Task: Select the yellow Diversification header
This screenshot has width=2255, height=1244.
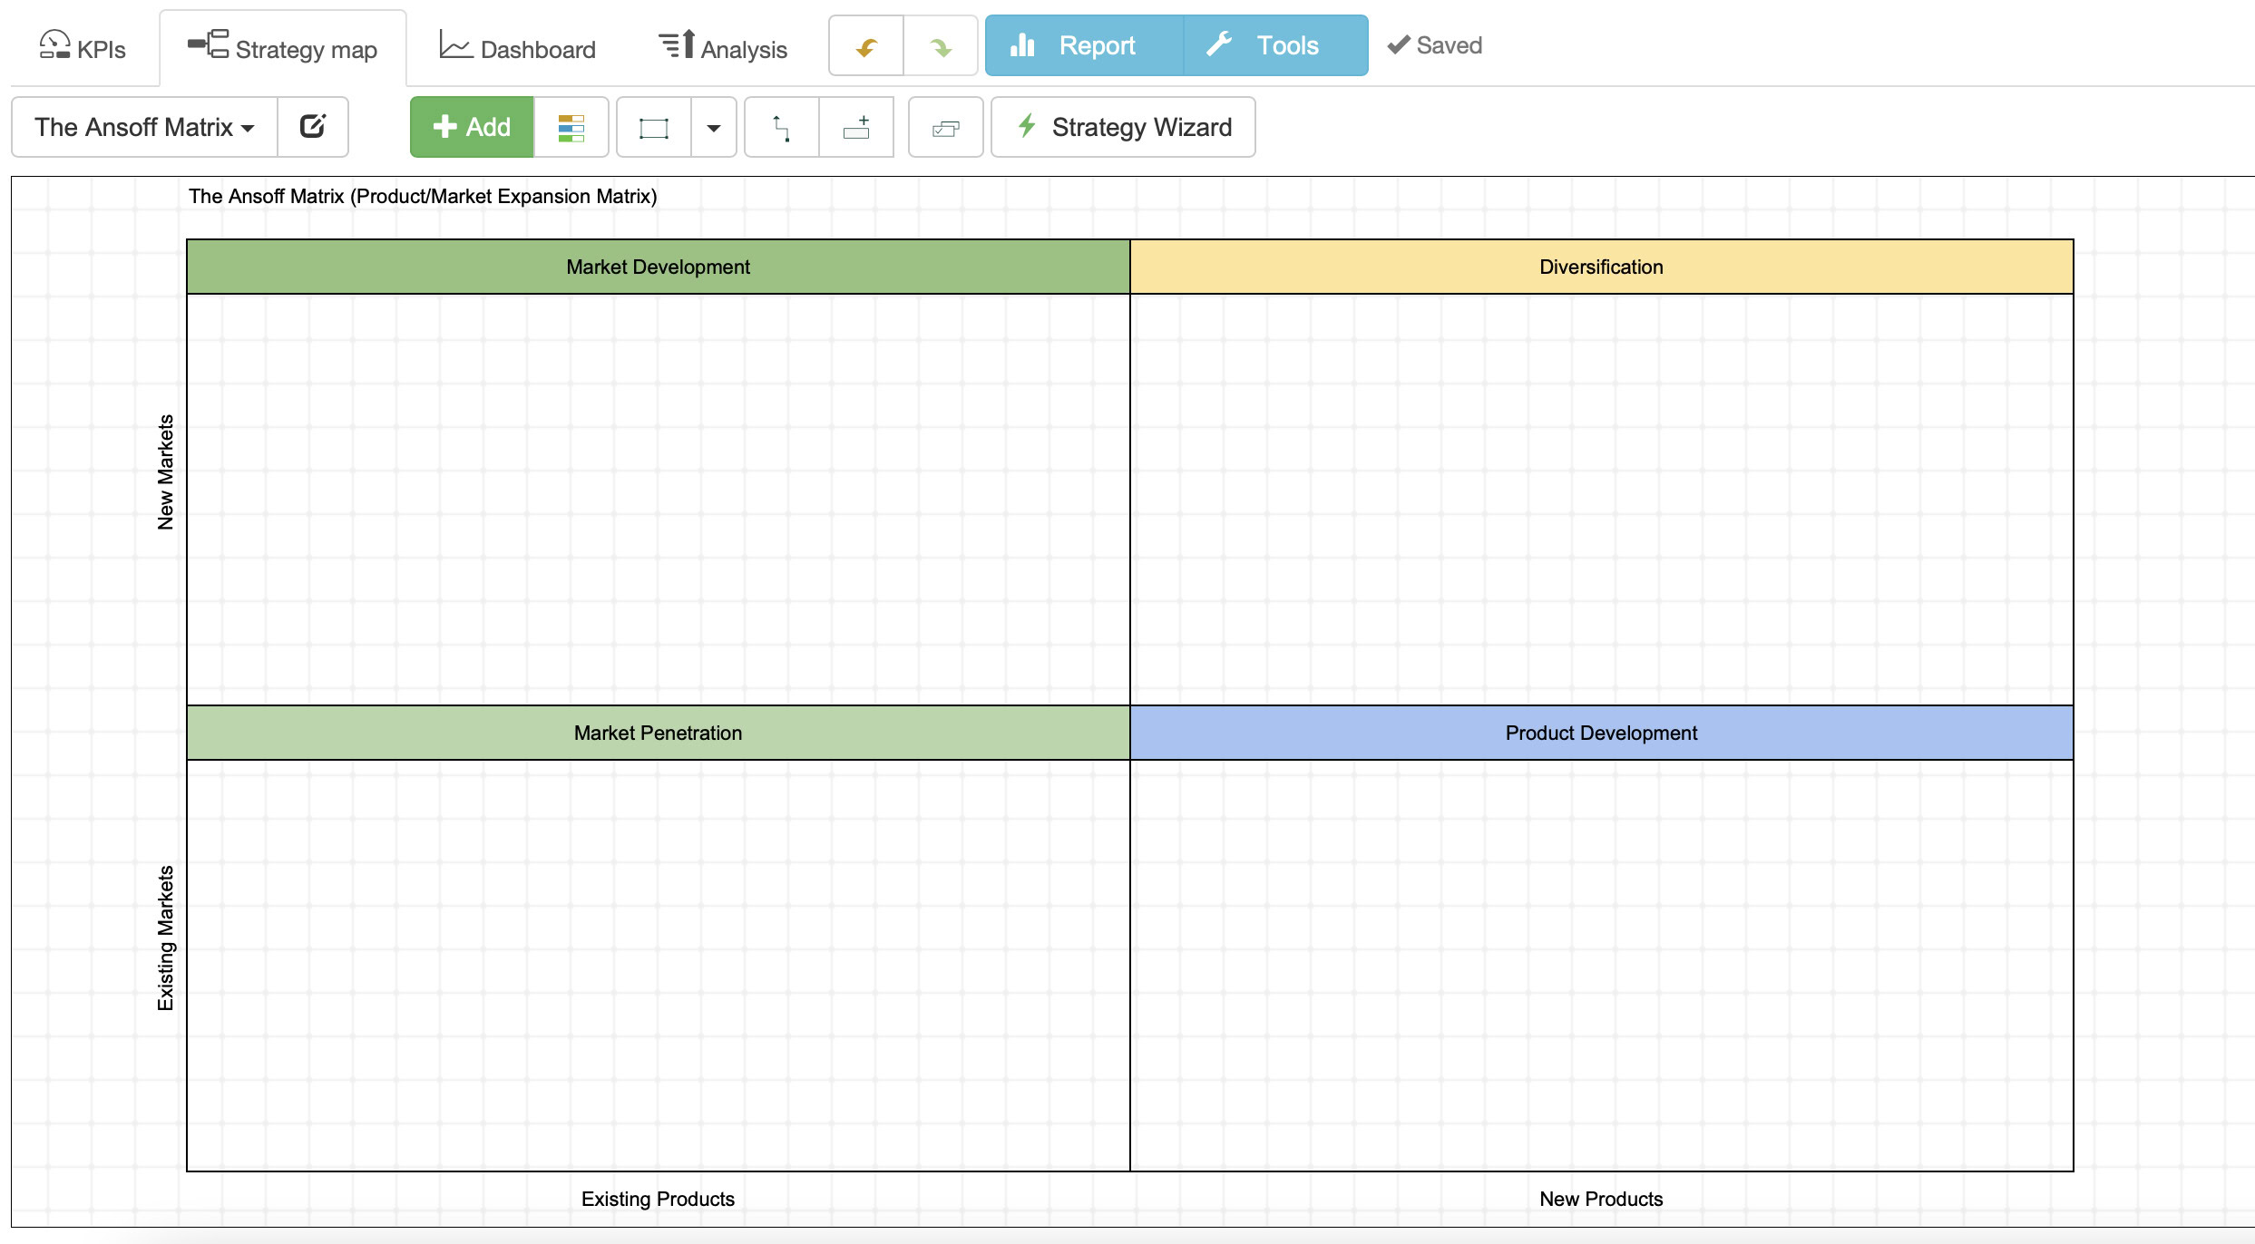Action: 1601,267
